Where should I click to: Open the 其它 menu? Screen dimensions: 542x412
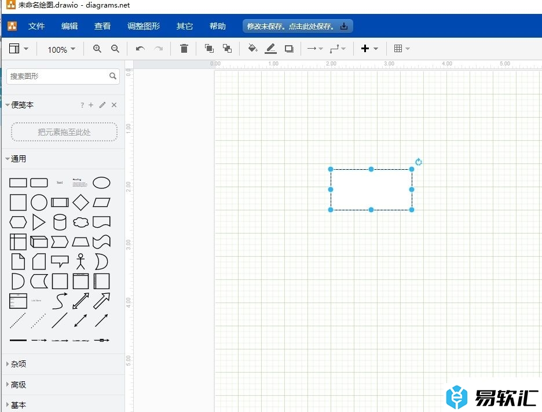point(185,26)
